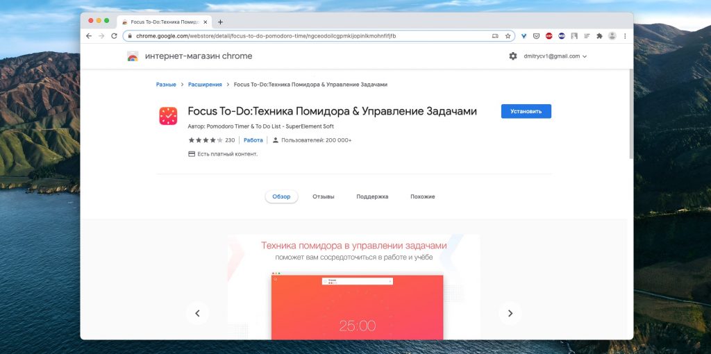This screenshot has height=354, width=711.
Task: Click the page vertical scrollbar
Action: (x=630, y=113)
